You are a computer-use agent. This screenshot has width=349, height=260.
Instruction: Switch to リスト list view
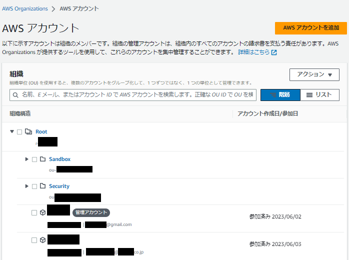[x=319, y=95]
